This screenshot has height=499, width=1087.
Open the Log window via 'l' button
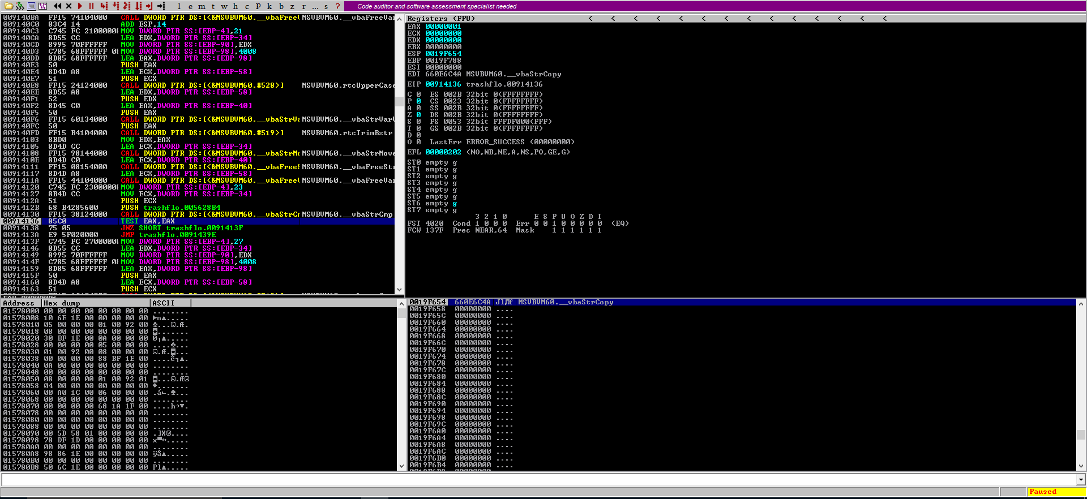coord(179,6)
